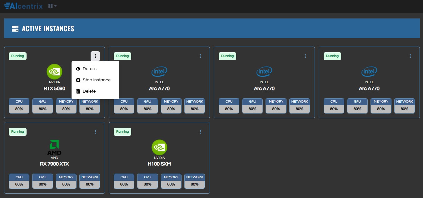This screenshot has height=198, width=423.
Task: Open the three-dot menu on H100 SXM card
Action: pyautogui.click(x=200, y=132)
